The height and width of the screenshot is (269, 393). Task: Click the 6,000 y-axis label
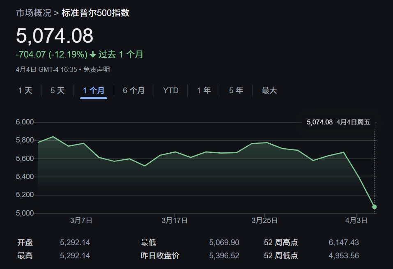point(25,122)
